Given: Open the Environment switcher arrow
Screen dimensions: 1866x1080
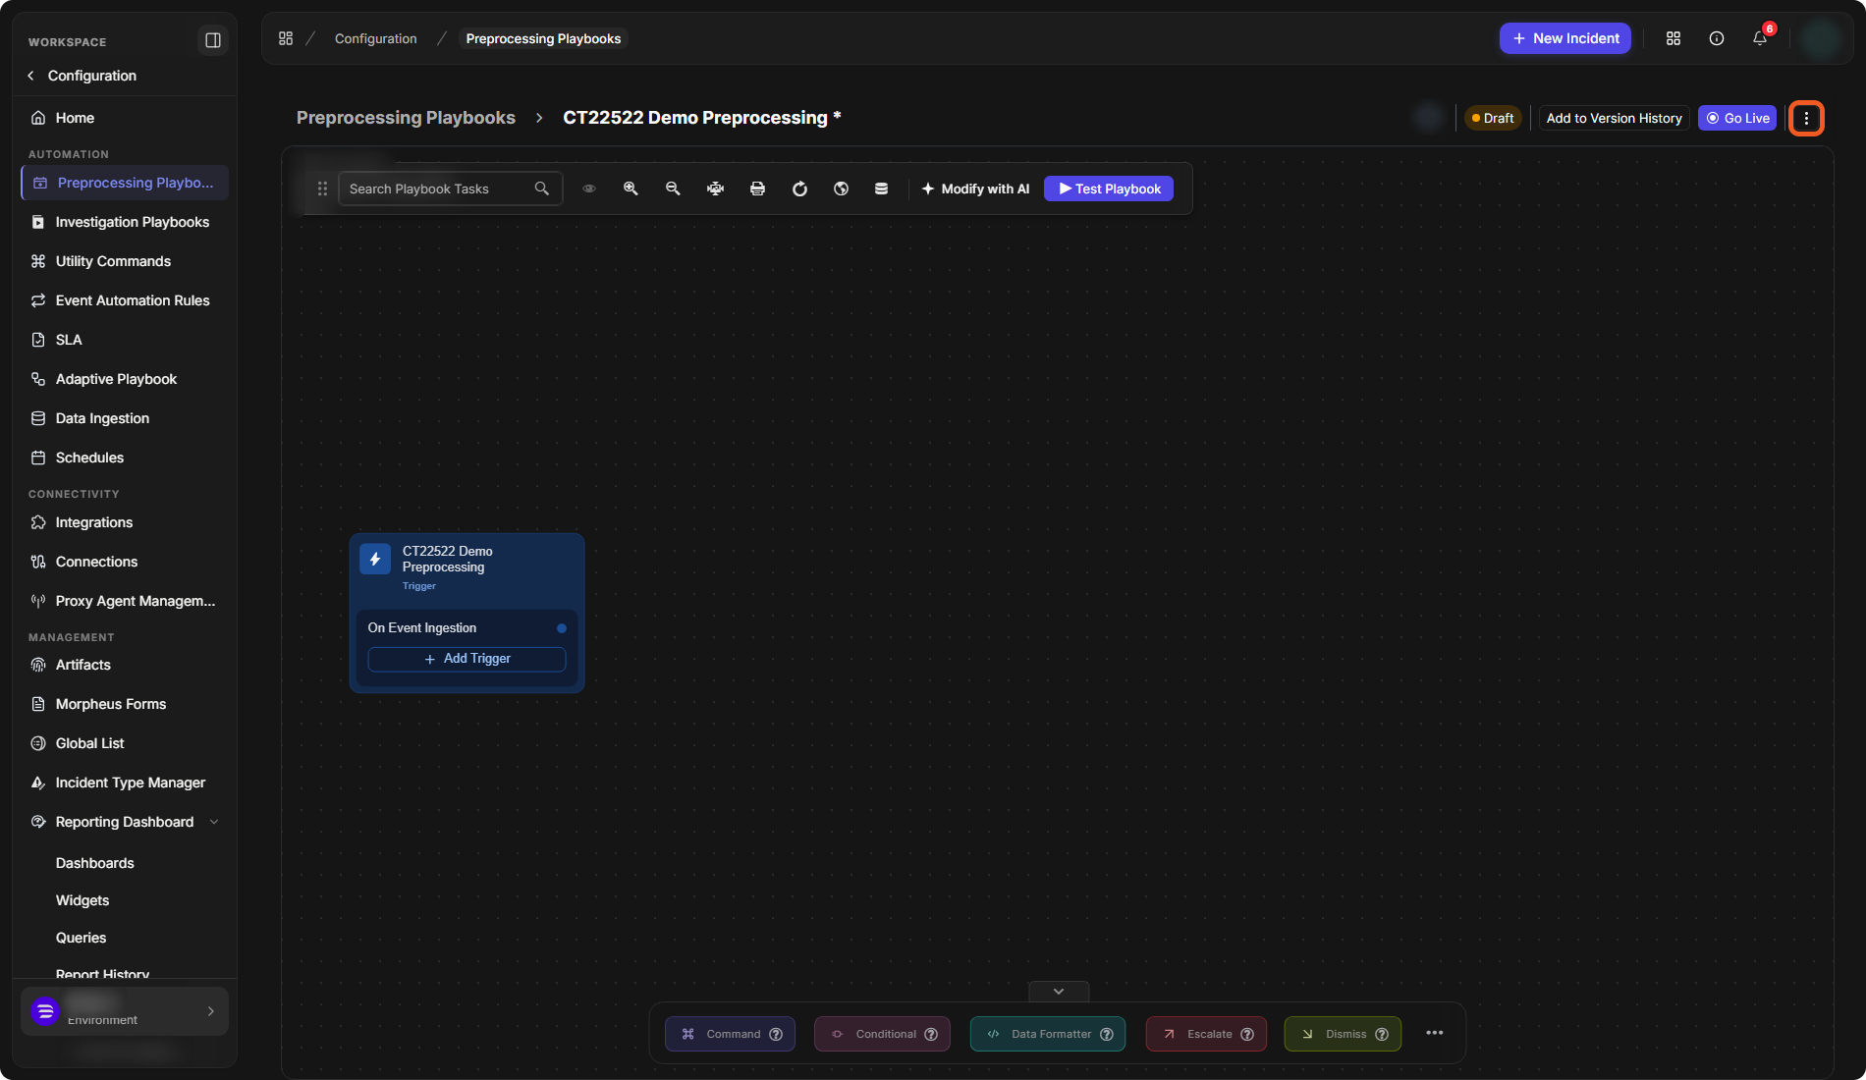Looking at the screenshot, I should click(x=210, y=1011).
